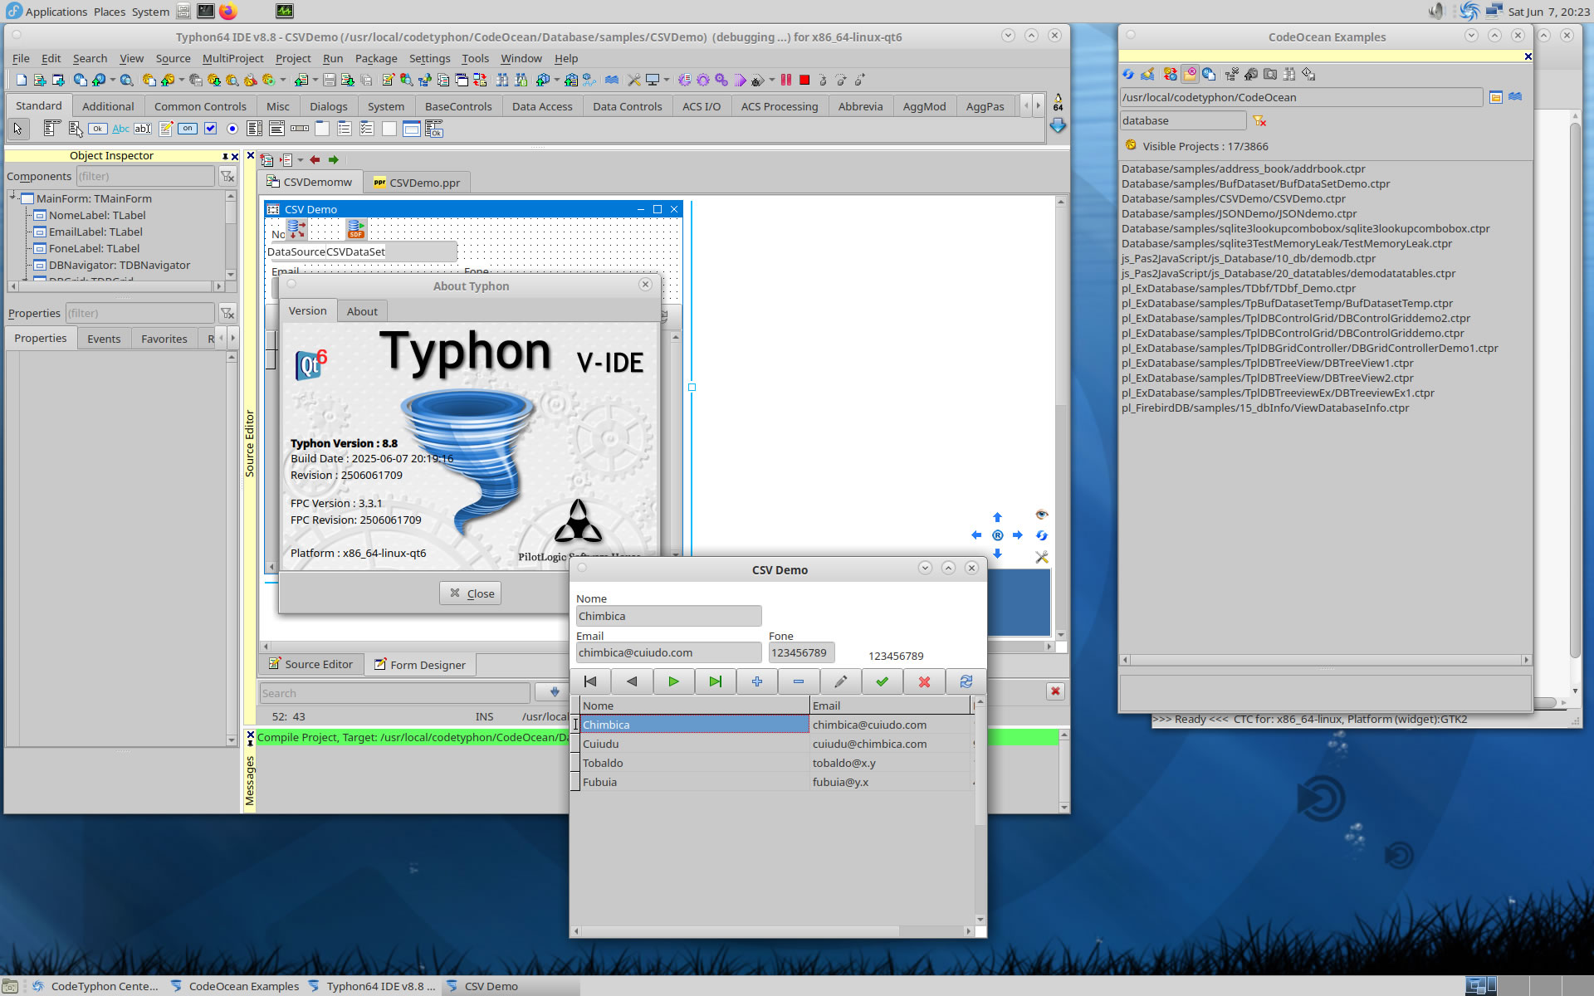Click the broom clean icon in CodeOcean Examples

pos(1148,74)
